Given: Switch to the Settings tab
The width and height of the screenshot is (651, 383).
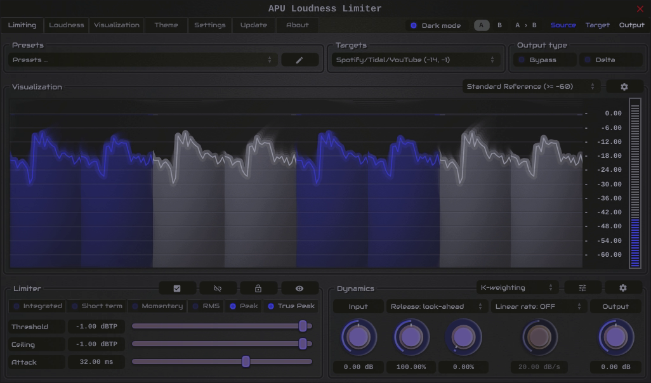Looking at the screenshot, I should point(210,25).
